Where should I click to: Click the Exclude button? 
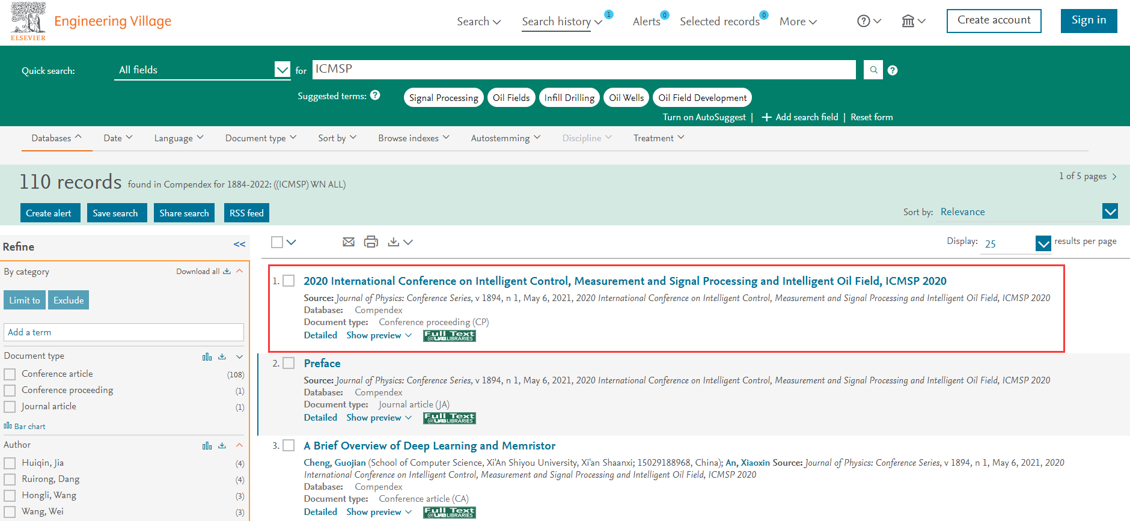(69, 300)
